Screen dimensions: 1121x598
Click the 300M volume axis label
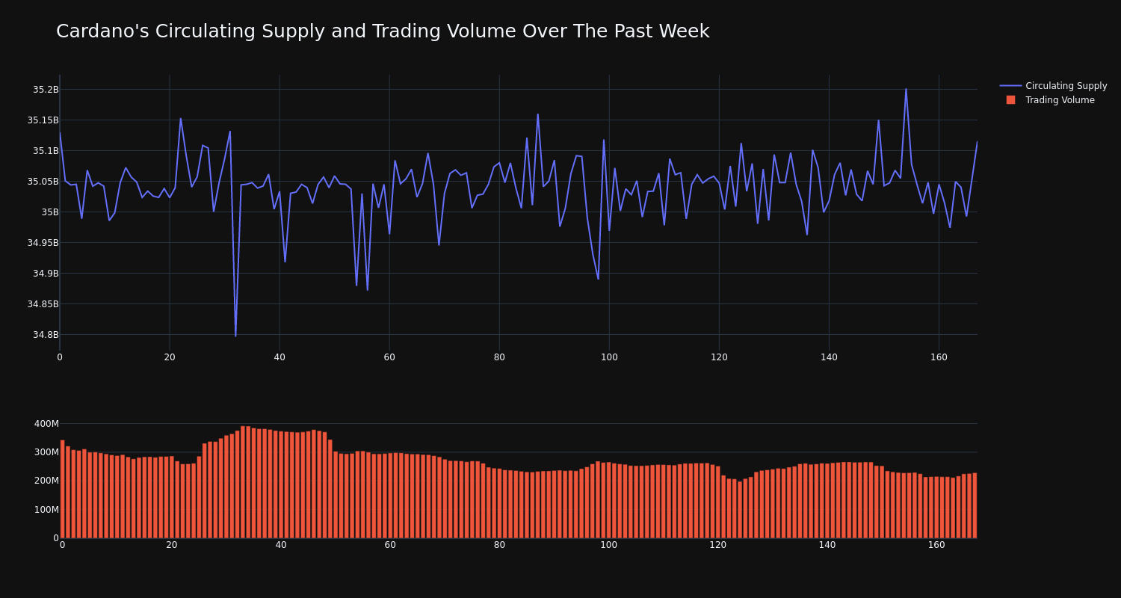tap(46, 452)
